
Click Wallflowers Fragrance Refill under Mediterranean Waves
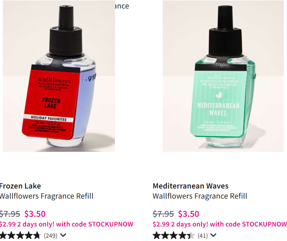click(200, 196)
